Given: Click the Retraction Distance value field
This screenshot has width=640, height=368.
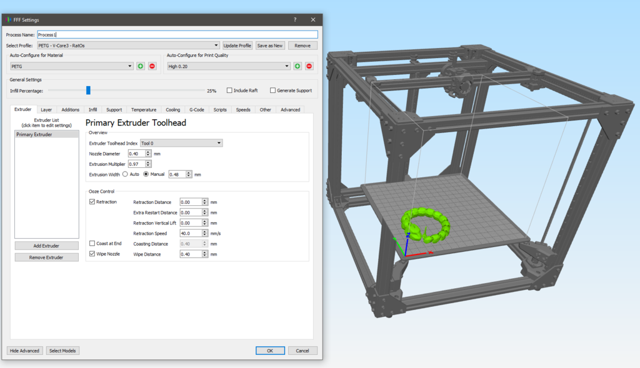Looking at the screenshot, I should pyautogui.click(x=191, y=202).
